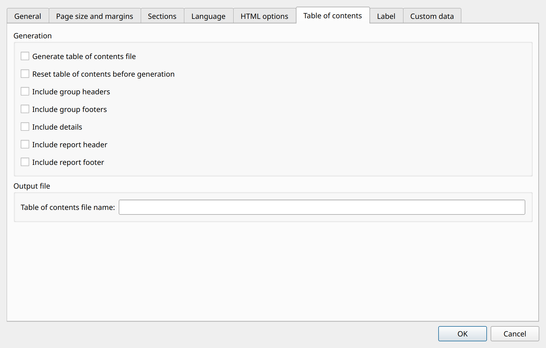Open the HTML options tab
This screenshot has width=546, height=348.
click(264, 16)
